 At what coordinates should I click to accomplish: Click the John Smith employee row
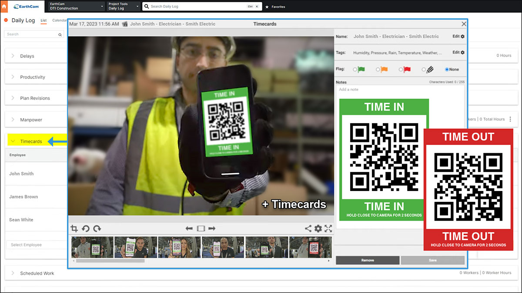point(37,174)
